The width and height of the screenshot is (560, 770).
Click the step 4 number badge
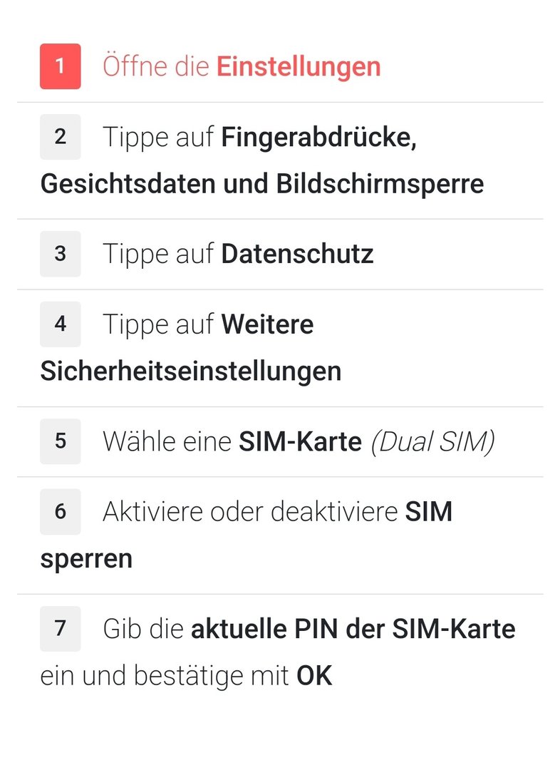[60, 324]
